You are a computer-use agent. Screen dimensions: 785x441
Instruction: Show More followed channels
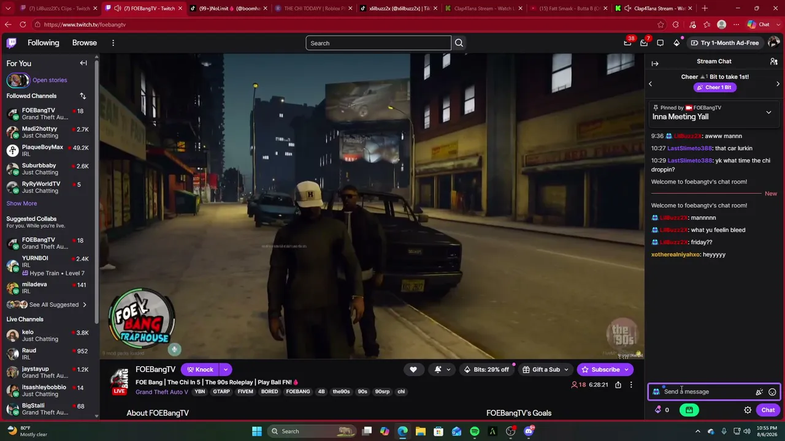point(21,203)
